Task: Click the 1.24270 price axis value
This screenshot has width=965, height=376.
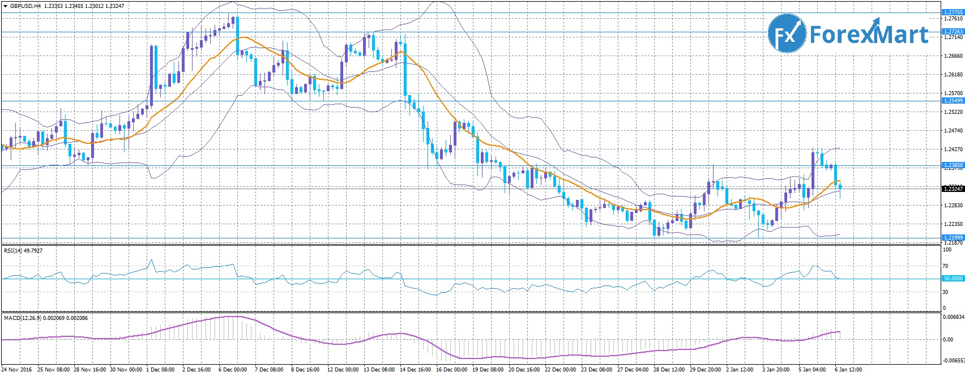Action: pos(954,149)
